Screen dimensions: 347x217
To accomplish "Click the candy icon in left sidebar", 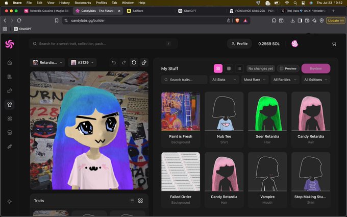I will tap(10, 147).
